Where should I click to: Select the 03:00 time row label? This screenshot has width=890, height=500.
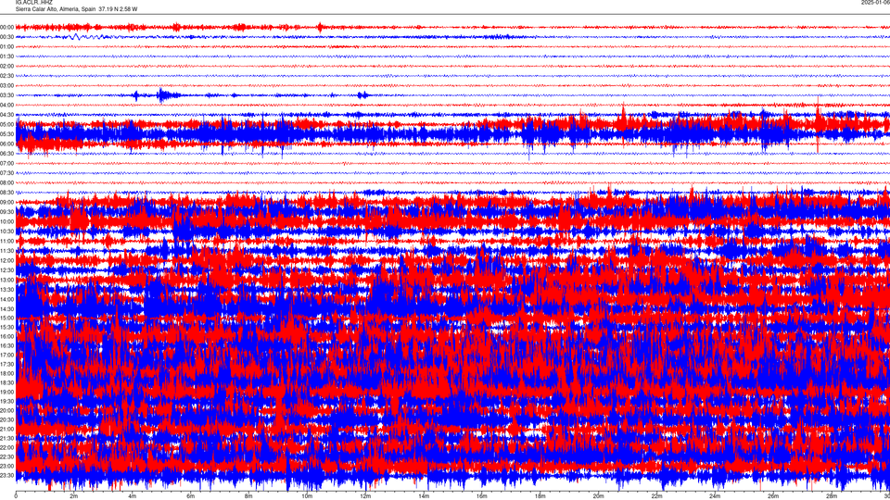tap(6, 85)
